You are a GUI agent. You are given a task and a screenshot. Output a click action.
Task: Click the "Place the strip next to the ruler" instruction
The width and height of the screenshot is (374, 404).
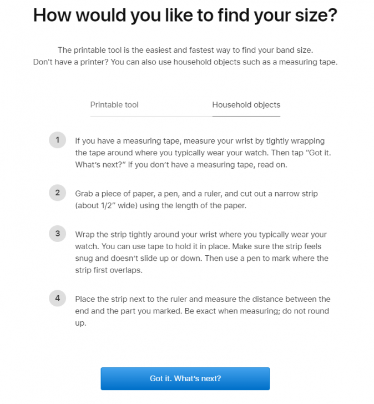[x=203, y=299]
